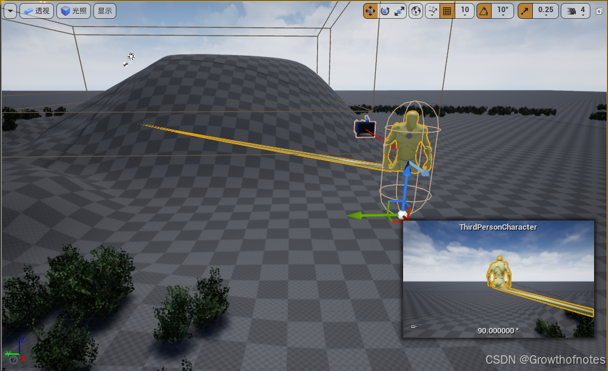Image resolution: width=608 pixels, height=371 pixels.
Task: Open the rotation snap 10° dropdown
Action: click(503, 11)
